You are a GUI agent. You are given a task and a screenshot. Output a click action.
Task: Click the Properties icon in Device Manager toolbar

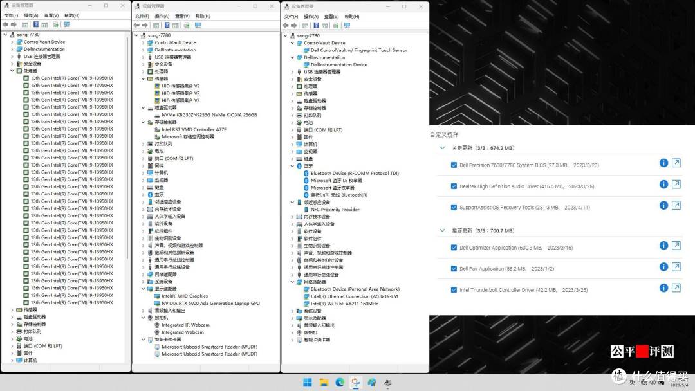click(x=44, y=25)
